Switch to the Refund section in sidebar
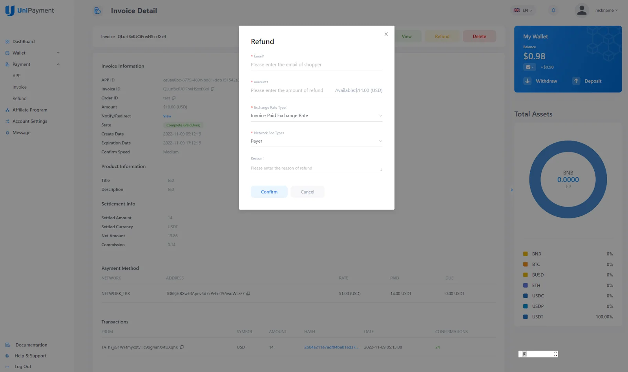The image size is (628, 372). pos(19,98)
